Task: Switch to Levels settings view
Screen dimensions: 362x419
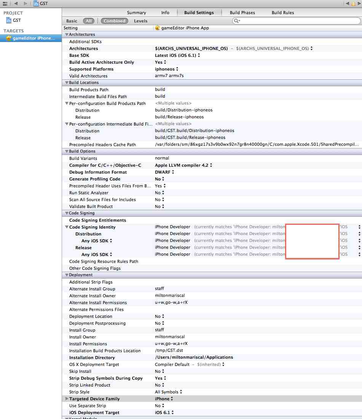Action: pos(140,21)
